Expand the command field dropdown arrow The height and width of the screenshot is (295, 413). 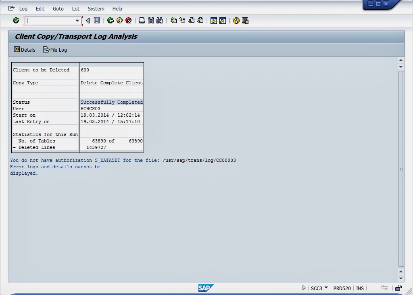click(x=78, y=20)
